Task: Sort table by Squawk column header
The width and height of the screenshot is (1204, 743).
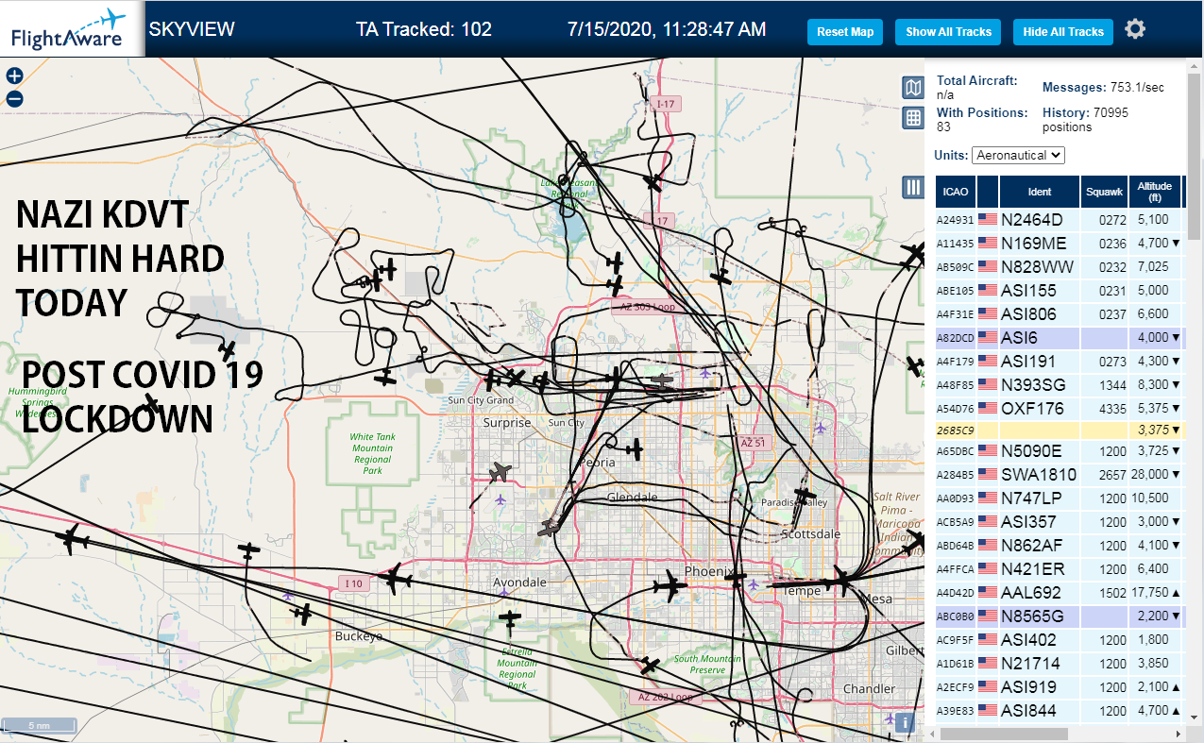Action: click(1104, 192)
